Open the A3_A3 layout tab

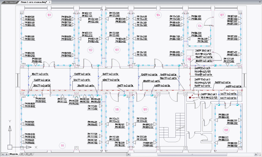[x=29, y=154]
